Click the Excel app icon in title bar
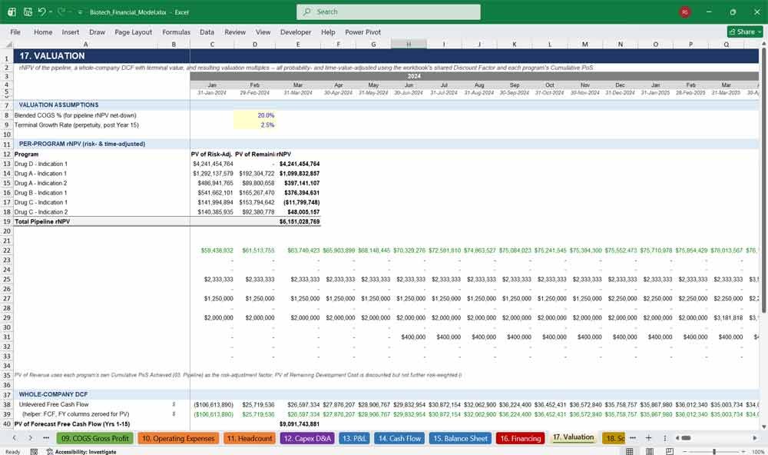Image resolution: width=768 pixels, height=455 pixels. [12, 12]
